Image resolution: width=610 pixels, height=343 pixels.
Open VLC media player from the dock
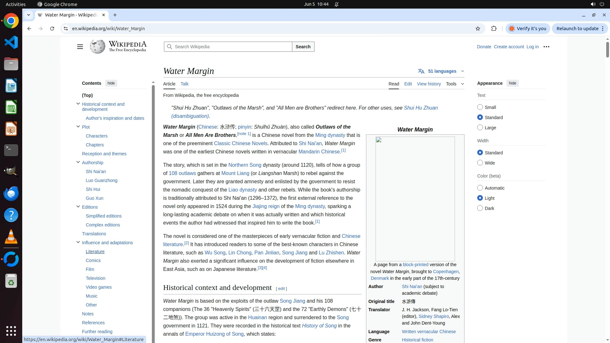point(11,237)
